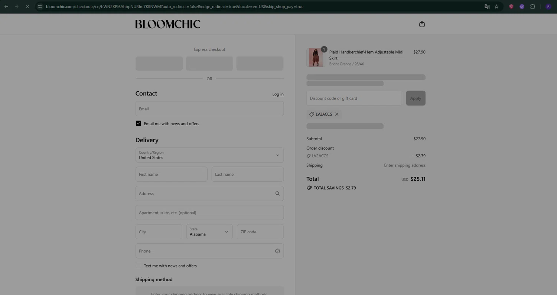The height and width of the screenshot is (295, 557).
Task: Click the Total Savings tag icon
Action: point(309,188)
